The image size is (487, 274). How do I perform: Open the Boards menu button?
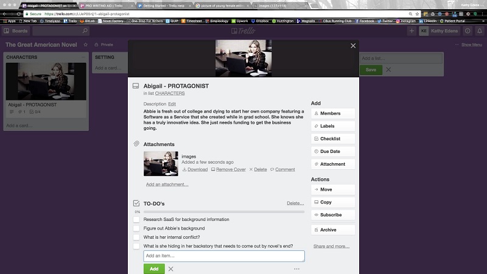(x=16, y=31)
